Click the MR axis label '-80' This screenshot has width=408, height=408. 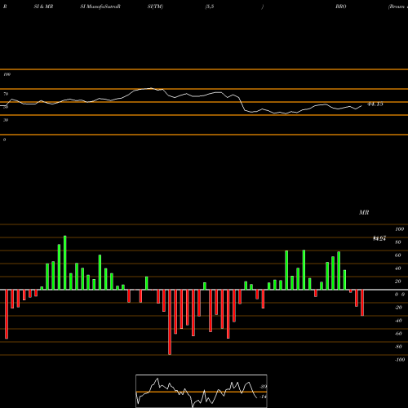coord(398,347)
